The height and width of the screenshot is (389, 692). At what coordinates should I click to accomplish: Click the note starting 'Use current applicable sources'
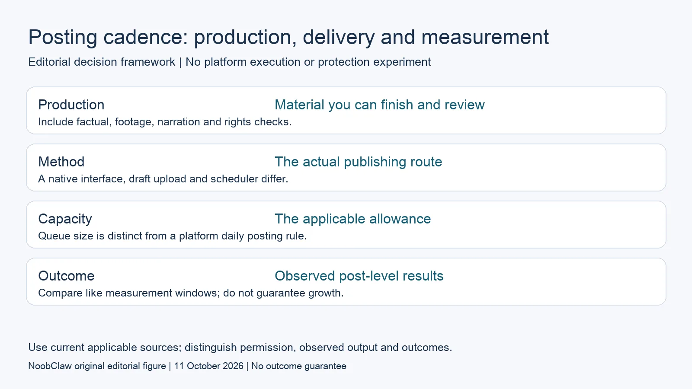(240, 348)
